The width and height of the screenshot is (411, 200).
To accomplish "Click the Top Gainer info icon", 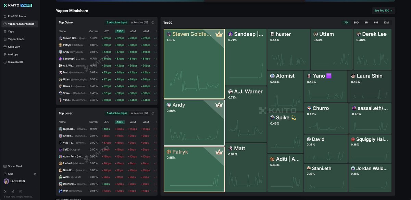I will coord(153,23).
